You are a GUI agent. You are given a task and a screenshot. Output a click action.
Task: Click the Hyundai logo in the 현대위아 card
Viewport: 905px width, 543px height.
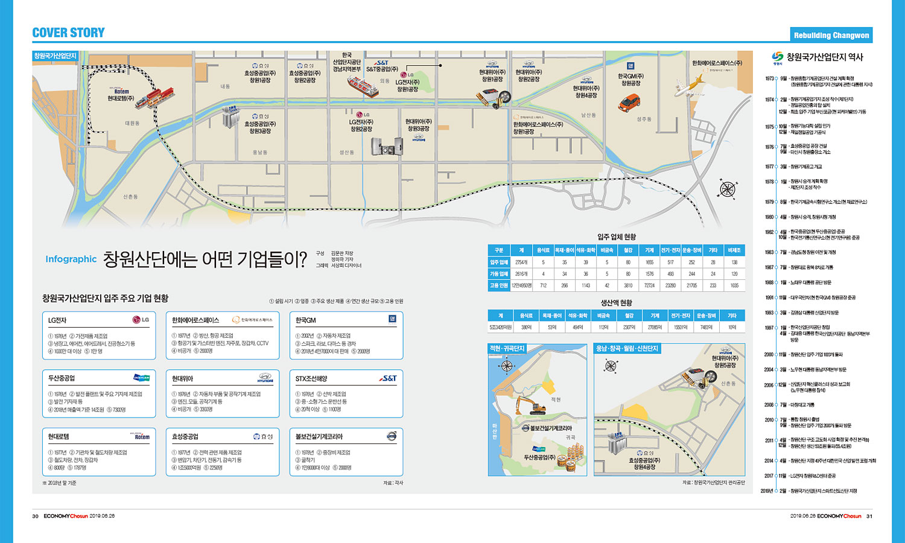coord(265,378)
